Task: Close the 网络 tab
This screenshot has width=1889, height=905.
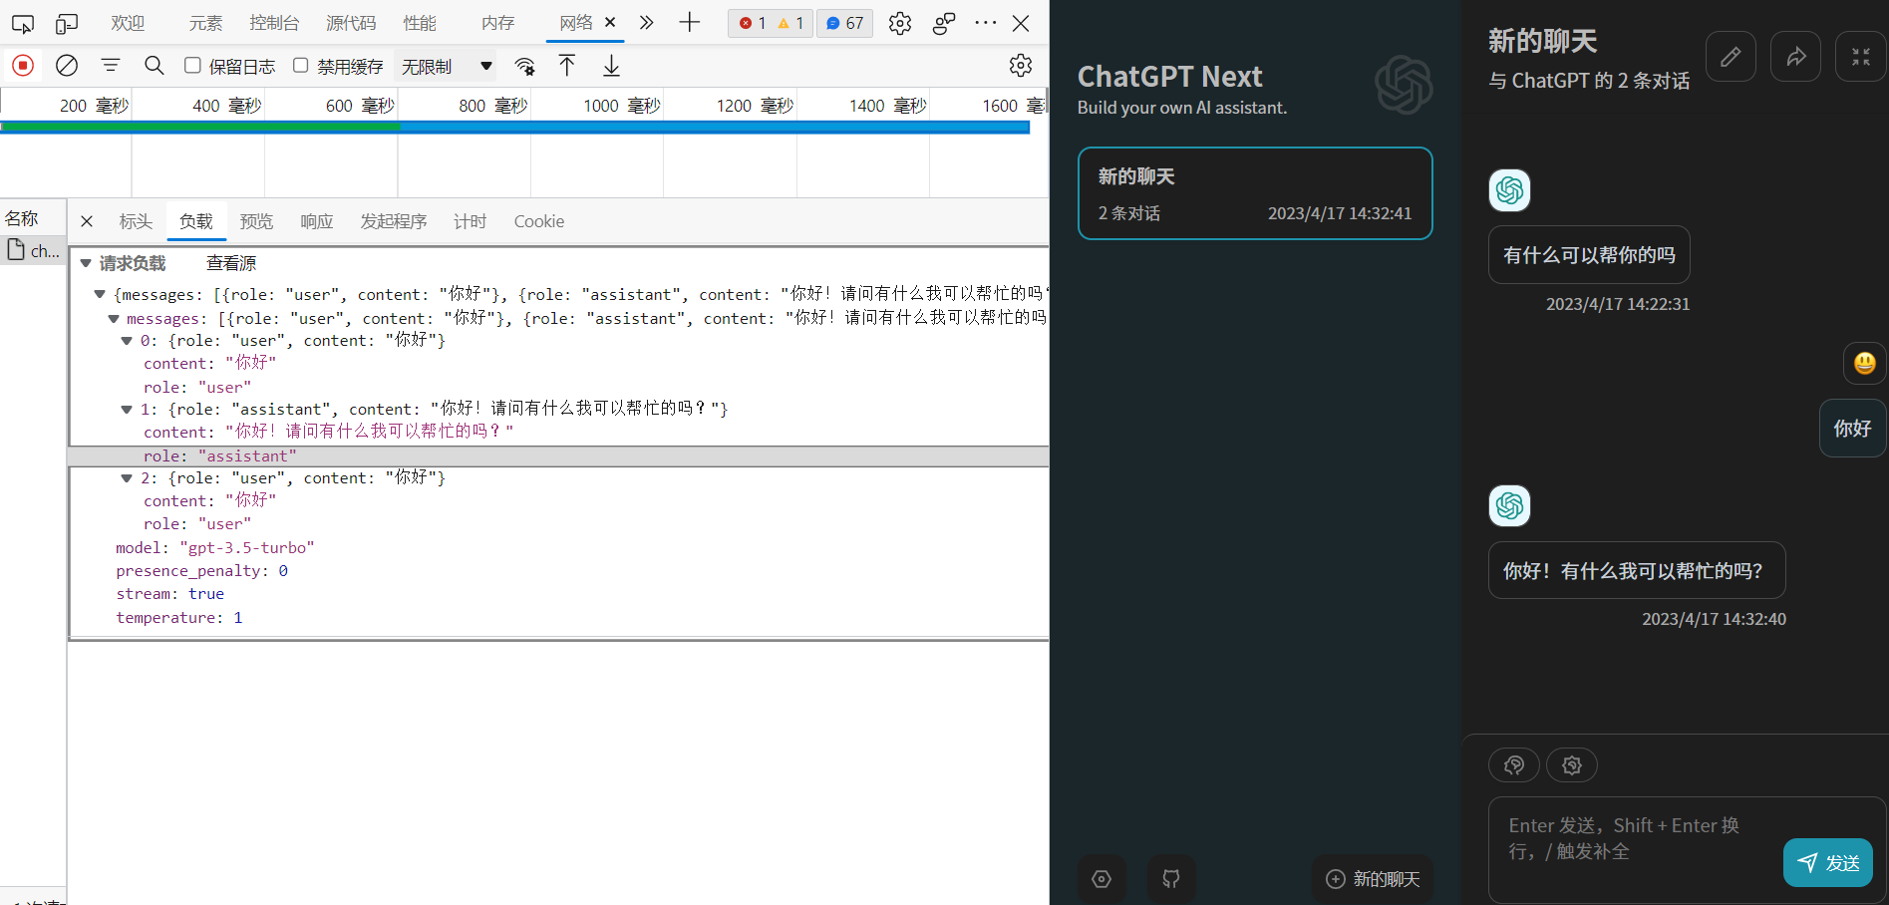Action: click(610, 22)
